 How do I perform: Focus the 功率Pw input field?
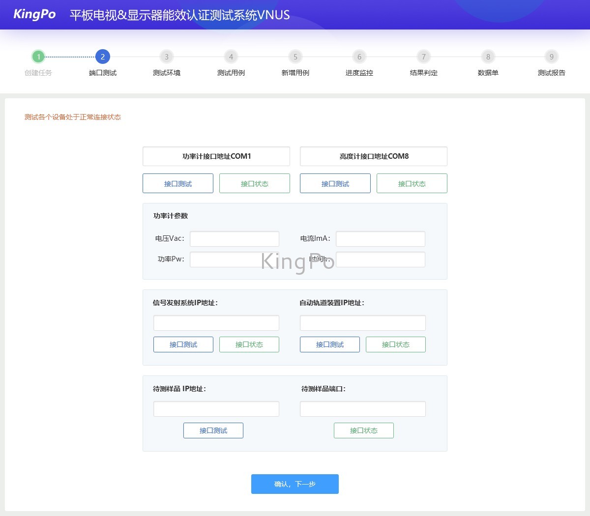[x=235, y=259]
